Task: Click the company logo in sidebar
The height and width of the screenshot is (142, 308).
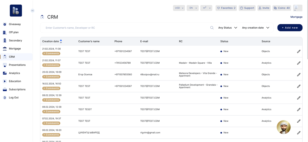Action: [16, 11]
